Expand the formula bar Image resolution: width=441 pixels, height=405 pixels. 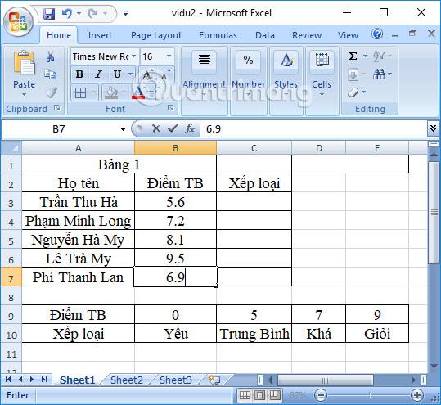tap(433, 128)
